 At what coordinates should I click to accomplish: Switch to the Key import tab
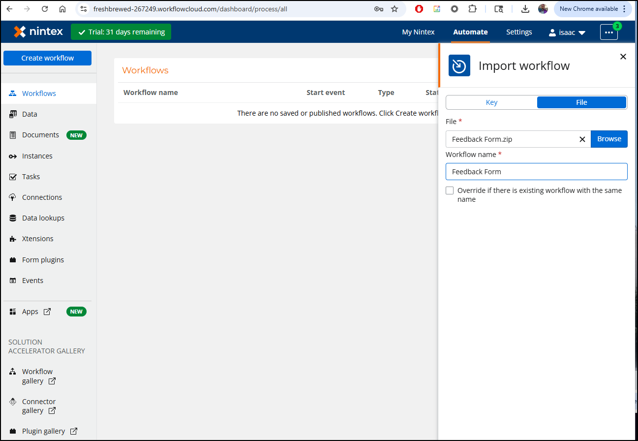coord(491,102)
